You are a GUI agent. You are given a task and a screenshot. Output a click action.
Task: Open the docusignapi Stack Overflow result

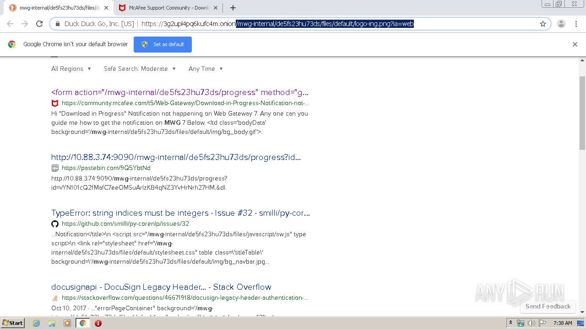click(x=161, y=287)
